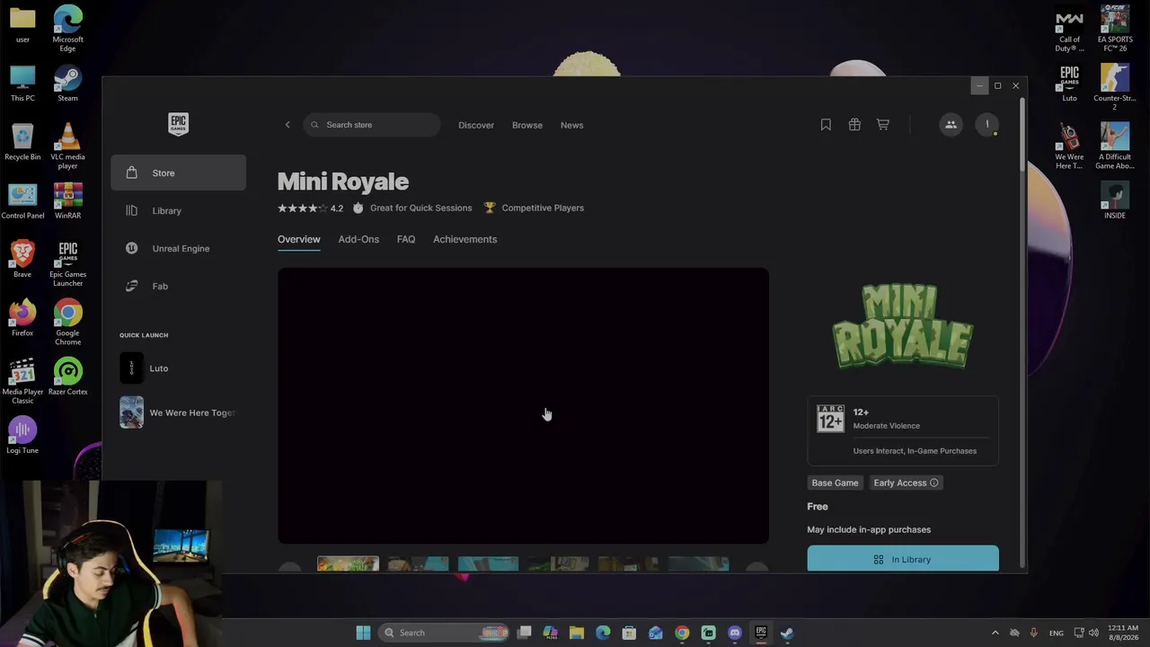
Task: Click Competitive Players badge
Action: tap(534, 208)
